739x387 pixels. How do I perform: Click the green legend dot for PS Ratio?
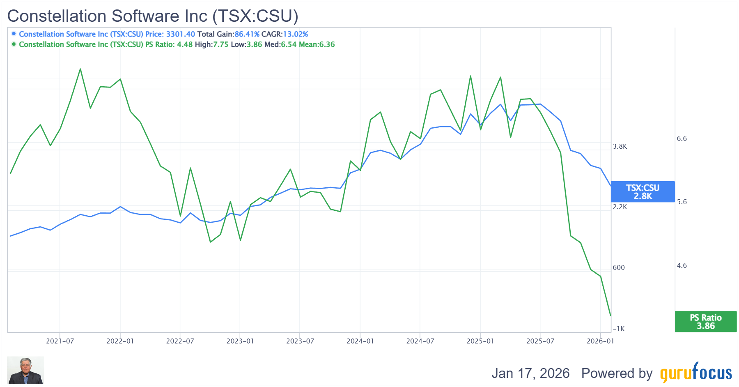tap(14, 44)
